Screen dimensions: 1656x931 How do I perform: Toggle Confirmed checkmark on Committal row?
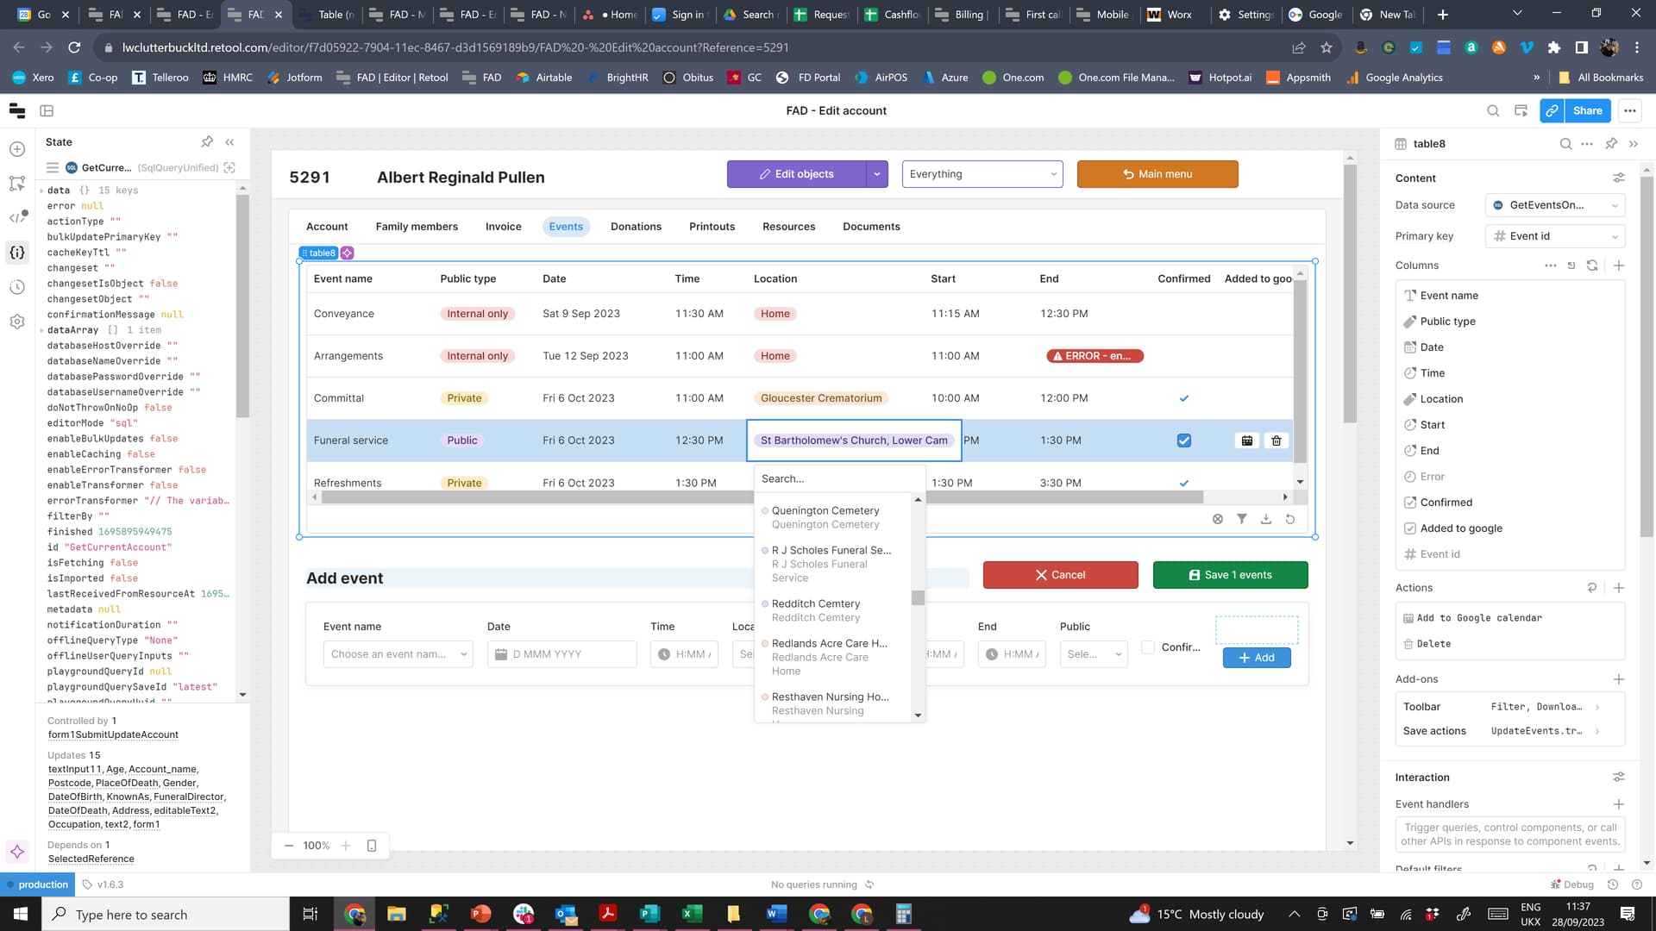click(x=1184, y=398)
